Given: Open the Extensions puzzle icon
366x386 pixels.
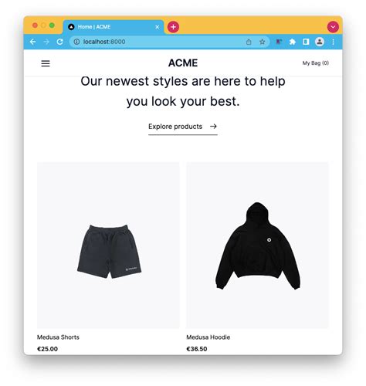Looking at the screenshot, I should 293,42.
